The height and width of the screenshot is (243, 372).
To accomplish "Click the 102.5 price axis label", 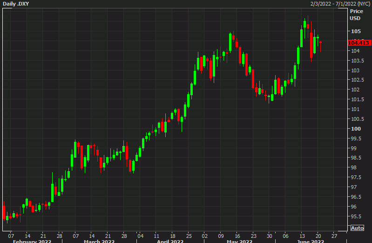I will click(356, 80).
